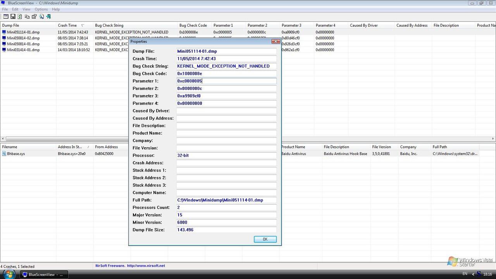Click the 0x80425000 From Address cell
496x279 pixels.
(104, 153)
